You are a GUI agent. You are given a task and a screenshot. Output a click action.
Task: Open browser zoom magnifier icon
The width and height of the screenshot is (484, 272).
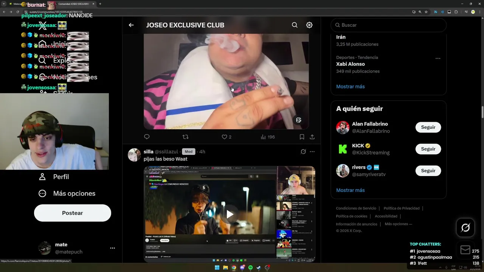click(x=420, y=12)
